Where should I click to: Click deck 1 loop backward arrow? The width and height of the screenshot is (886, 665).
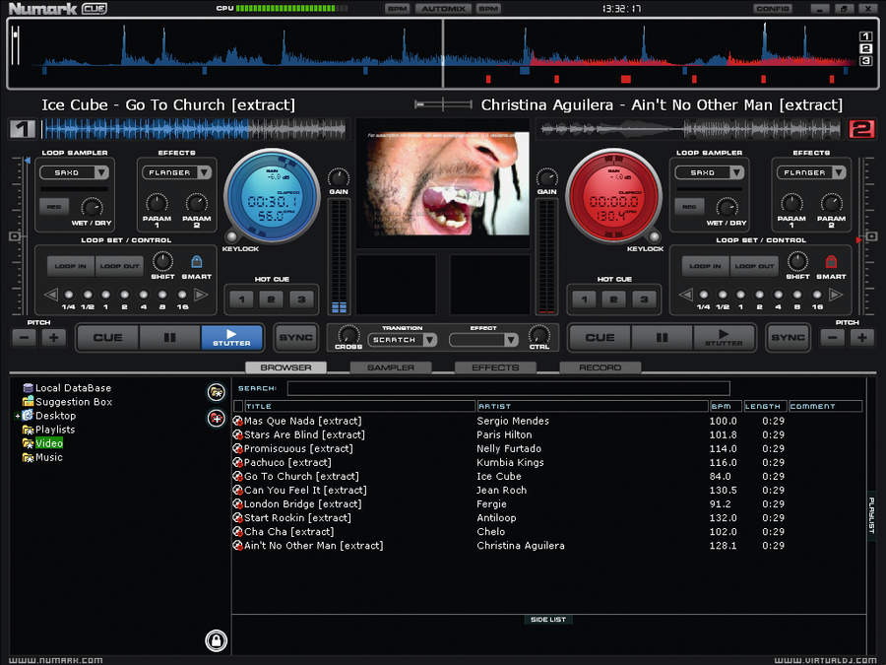coord(51,295)
